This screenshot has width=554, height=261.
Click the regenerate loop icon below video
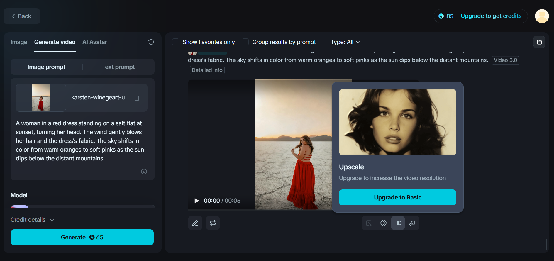click(x=213, y=223)
